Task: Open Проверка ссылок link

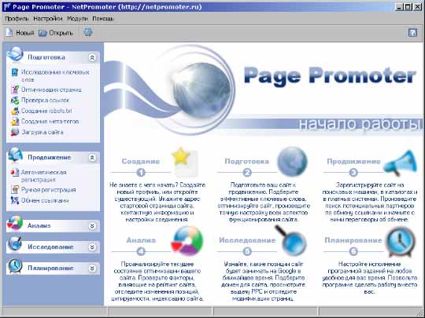Action: (46, 101)
